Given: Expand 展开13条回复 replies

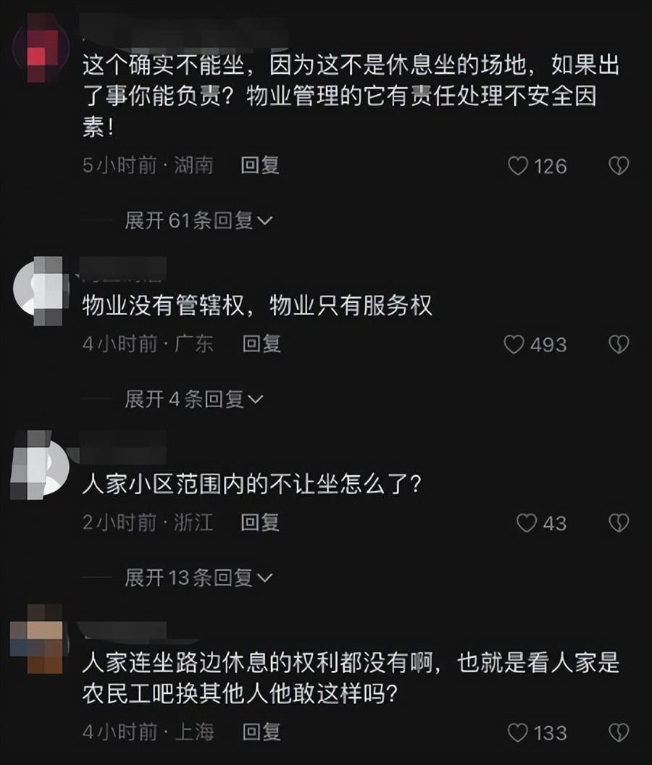Looking at the screenshot, I should [x=198, y=577].
